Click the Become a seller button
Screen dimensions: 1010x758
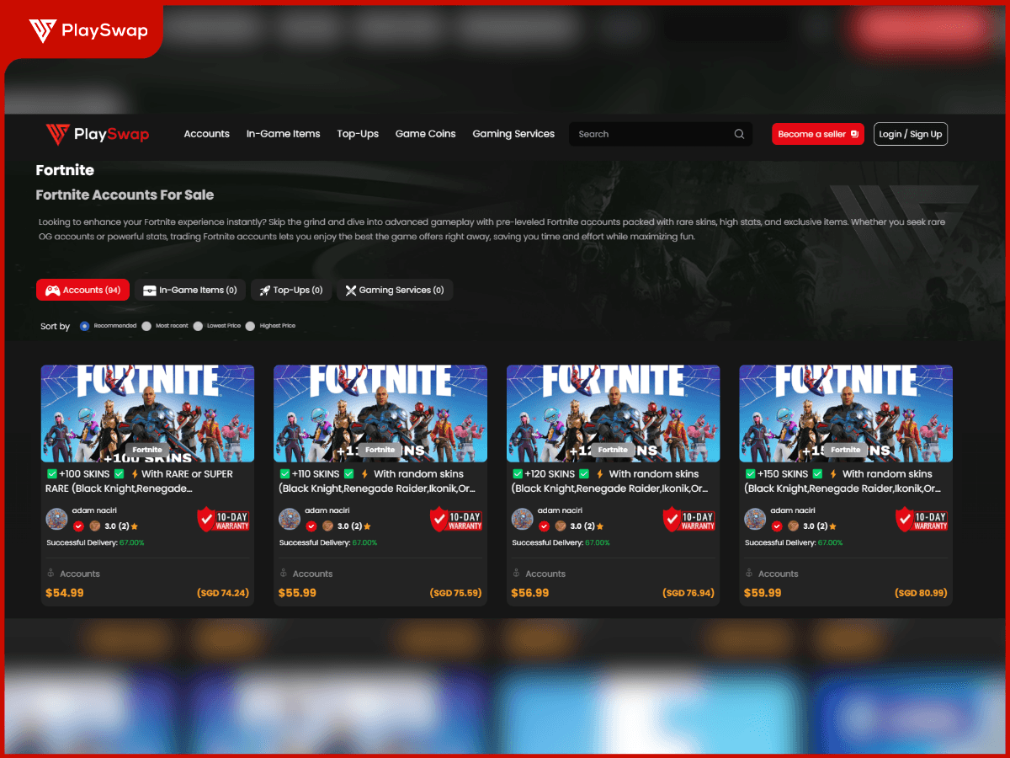[818, 134]
